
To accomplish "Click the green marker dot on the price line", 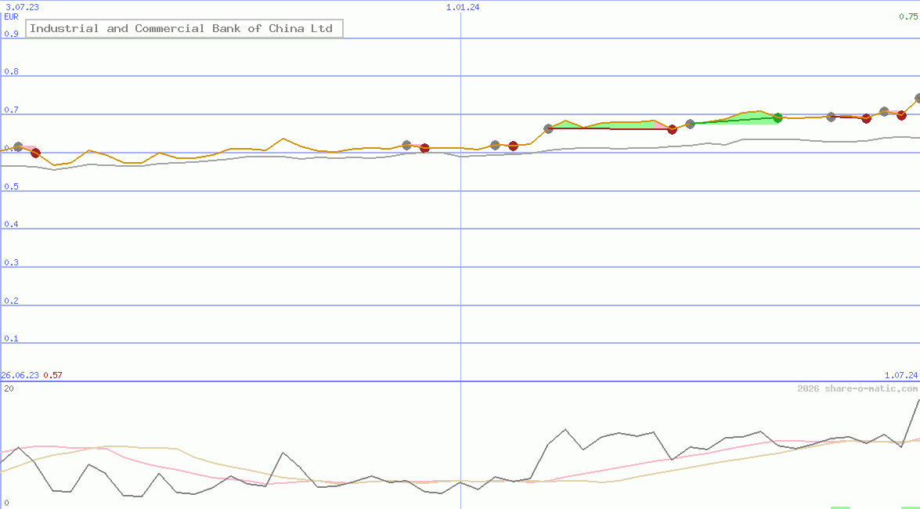I will click(778, 118).
